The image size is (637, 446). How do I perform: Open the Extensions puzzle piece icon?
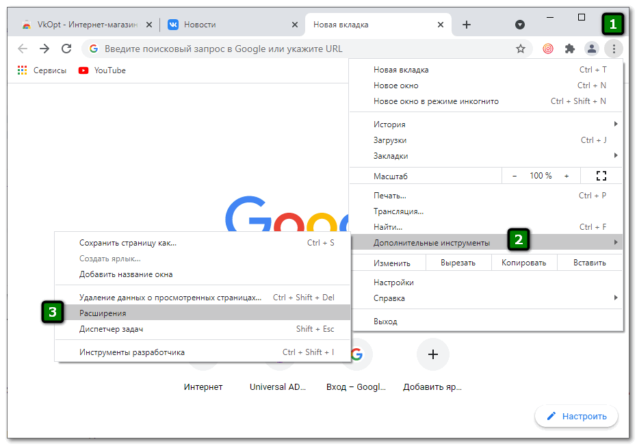(x=570, y=49)
